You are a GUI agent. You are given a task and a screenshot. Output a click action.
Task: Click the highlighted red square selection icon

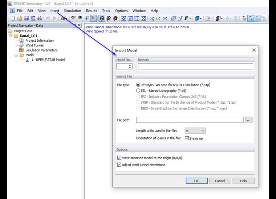tap(93, 18)
